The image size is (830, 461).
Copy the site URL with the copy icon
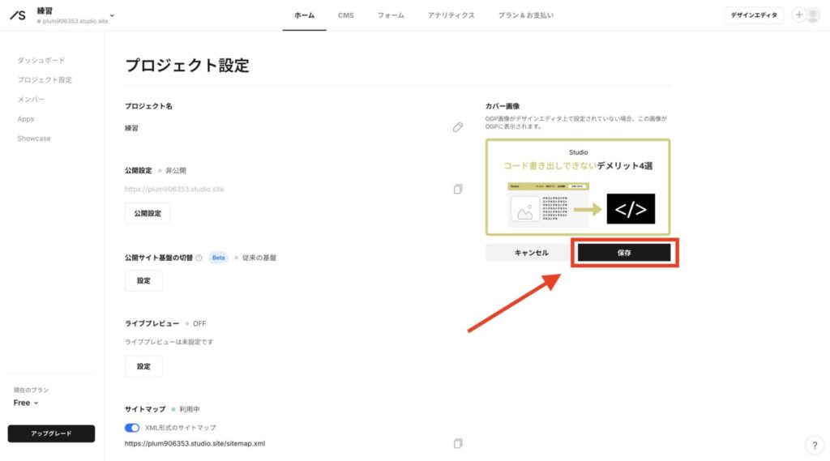coord(458,189)
